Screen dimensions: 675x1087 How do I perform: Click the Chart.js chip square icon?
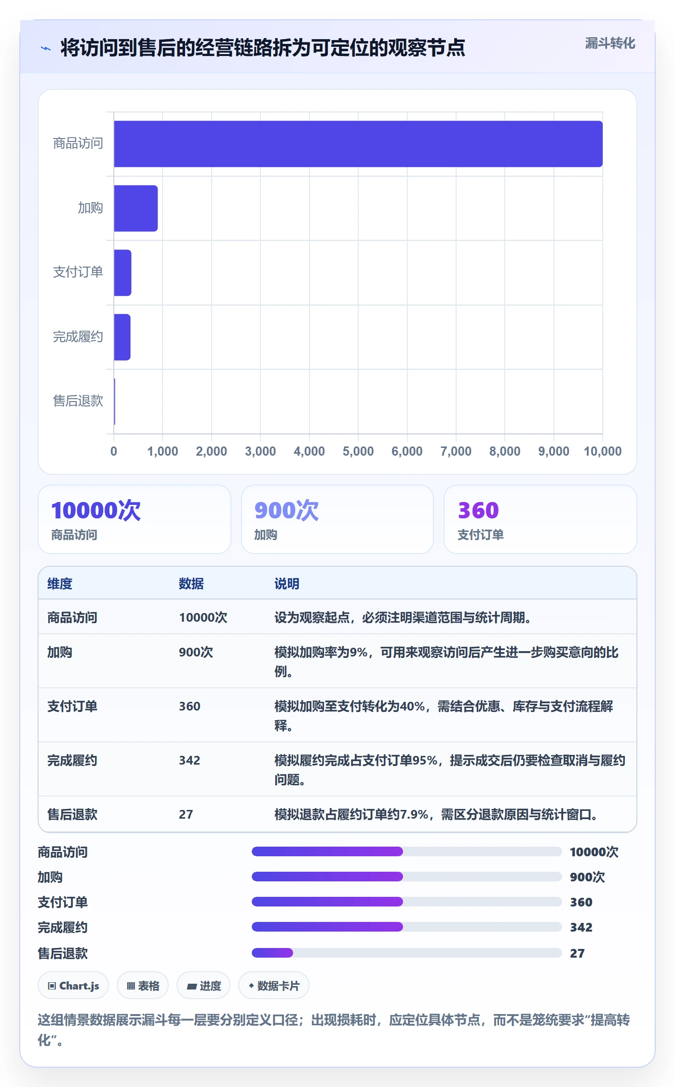52,986
